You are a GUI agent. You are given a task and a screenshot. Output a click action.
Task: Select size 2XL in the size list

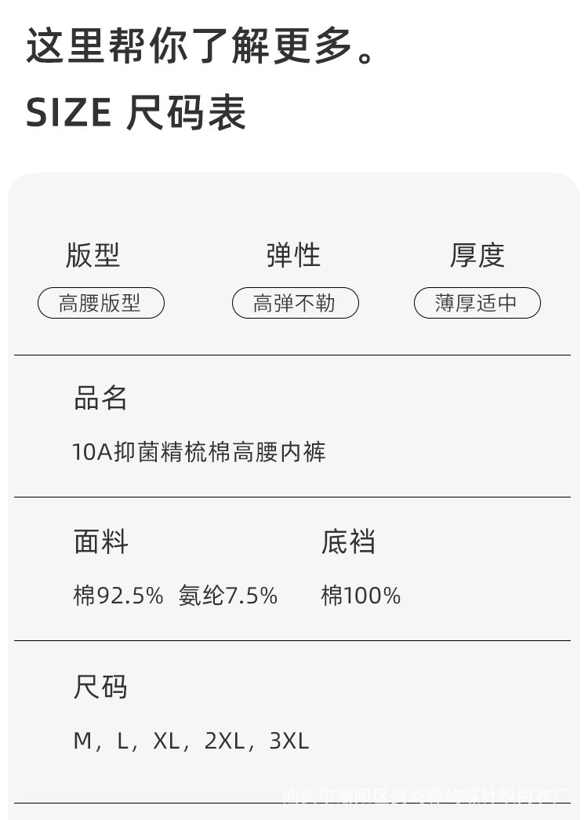pos(223,741)
